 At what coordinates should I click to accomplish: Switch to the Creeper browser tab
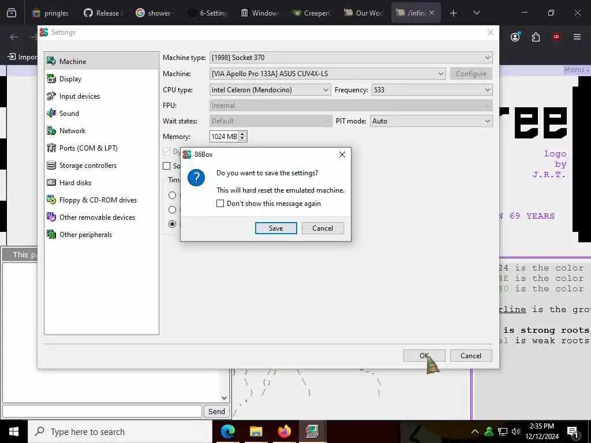coord(311,13)
